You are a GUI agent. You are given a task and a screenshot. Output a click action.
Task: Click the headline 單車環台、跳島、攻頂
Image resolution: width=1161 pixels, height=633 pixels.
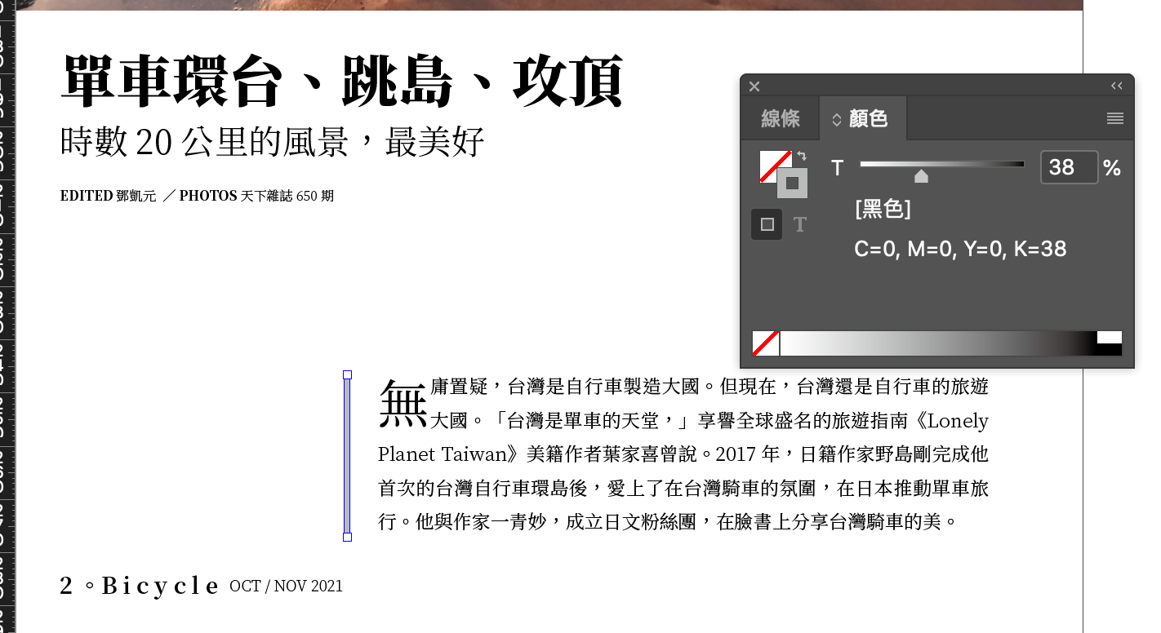(342, 82)
